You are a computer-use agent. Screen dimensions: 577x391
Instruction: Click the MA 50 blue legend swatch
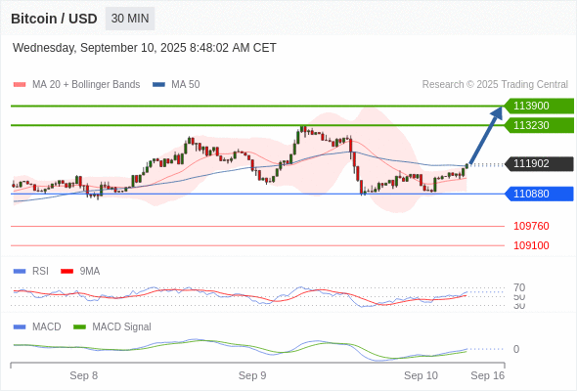(x=158, y=85)
